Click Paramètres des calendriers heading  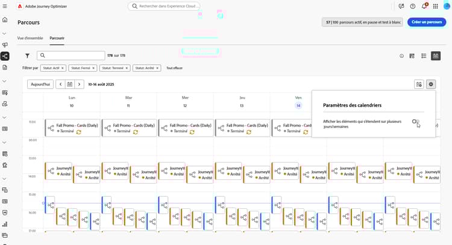[x=352, y=105]
